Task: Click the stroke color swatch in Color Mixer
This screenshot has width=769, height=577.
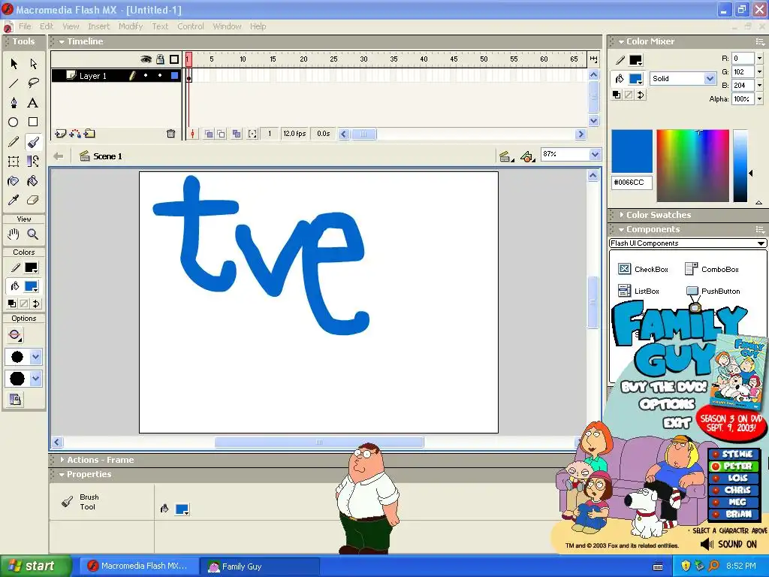Action: pyautogui.click(x=635, y=60)
